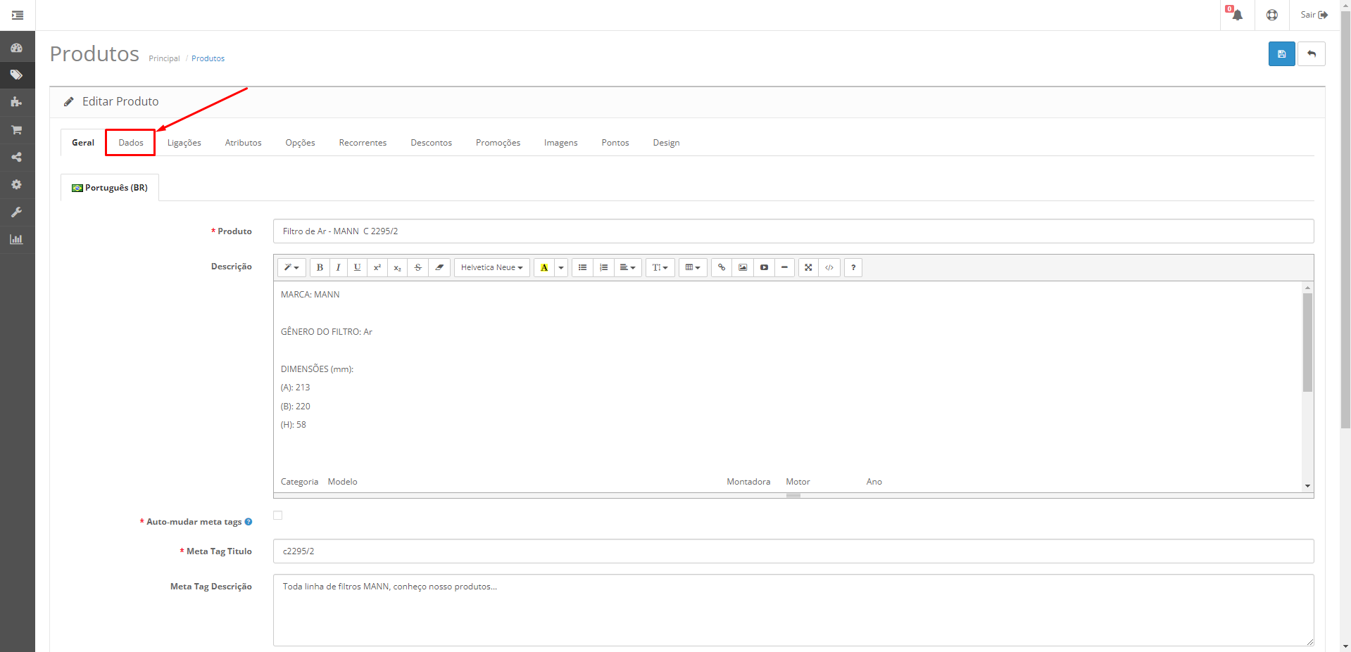Switch to the Ligações tab

184,143
